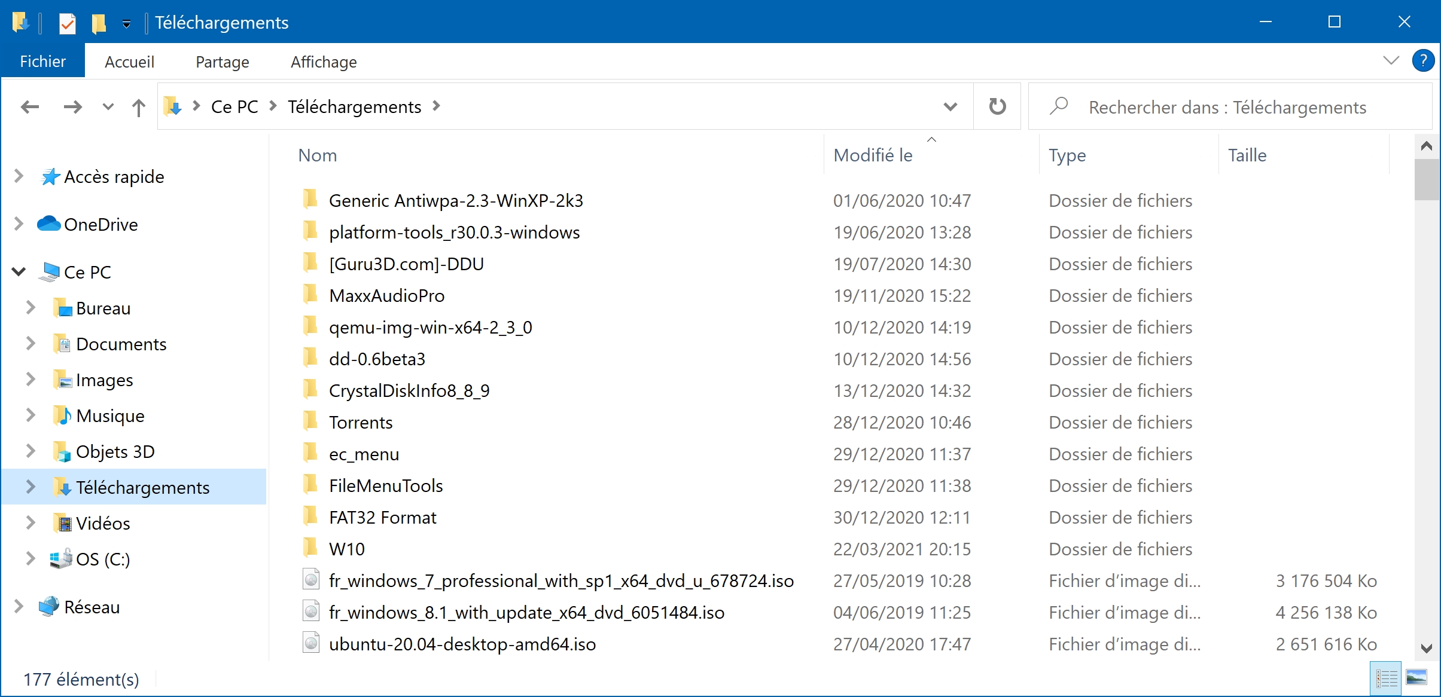The width and height of the screenshot is (1441, 697).
Task: Select fr_windows_8.1_with_update_x64_dvd_6051484.iso
Action: (x=526, y=612)
